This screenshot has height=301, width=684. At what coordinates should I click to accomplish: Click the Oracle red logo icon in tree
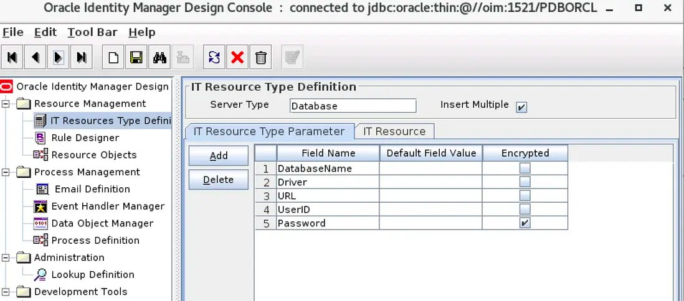[7, 86]
